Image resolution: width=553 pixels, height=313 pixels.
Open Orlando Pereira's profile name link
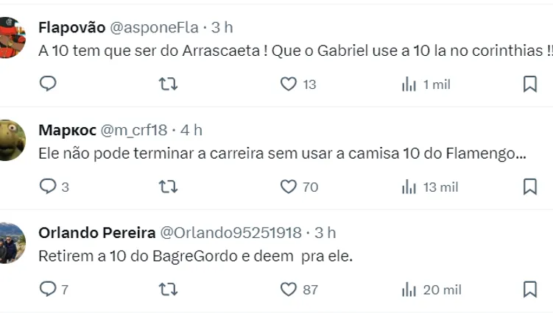point(96,233)
